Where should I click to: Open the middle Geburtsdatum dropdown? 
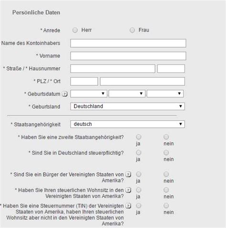(x=127, y=93)
